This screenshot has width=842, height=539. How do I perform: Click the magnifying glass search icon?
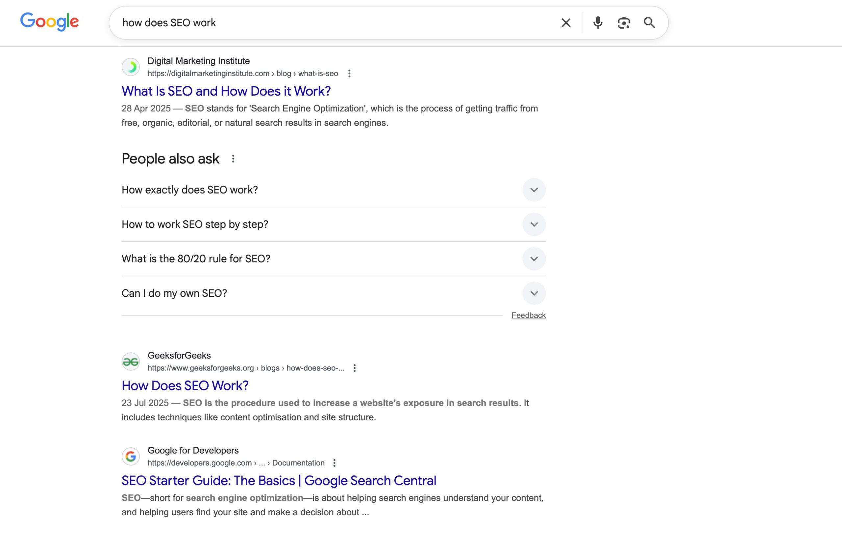[x=649, y=23]
